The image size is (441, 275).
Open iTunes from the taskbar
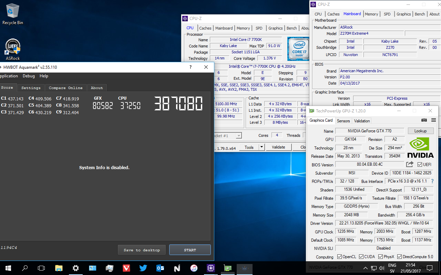(194, 268)
